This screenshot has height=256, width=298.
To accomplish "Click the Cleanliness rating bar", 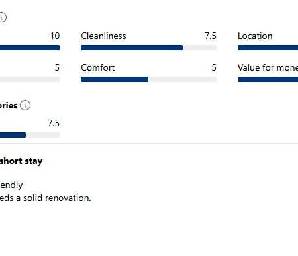I will pos(148,48).
